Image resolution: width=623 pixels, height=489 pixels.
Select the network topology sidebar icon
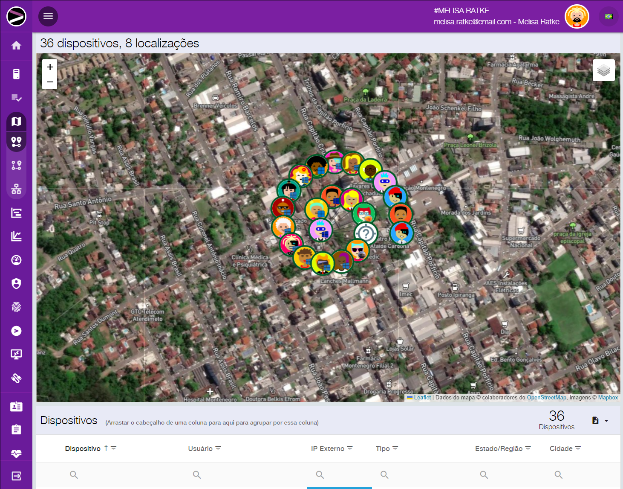click(16, 189)
